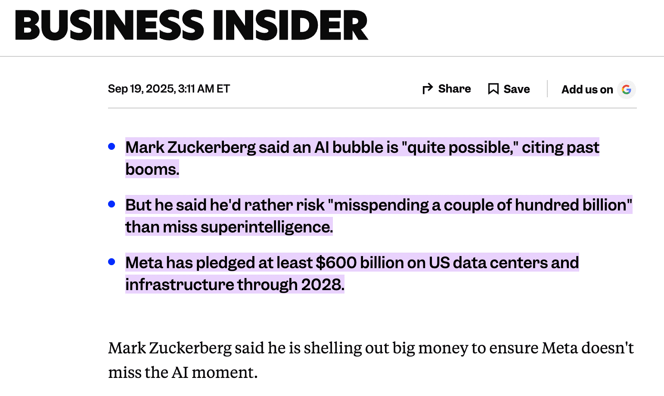The image size is (664, 396).
Task: Click the quoted phrase "quite possible"
Action: point(459,148)
